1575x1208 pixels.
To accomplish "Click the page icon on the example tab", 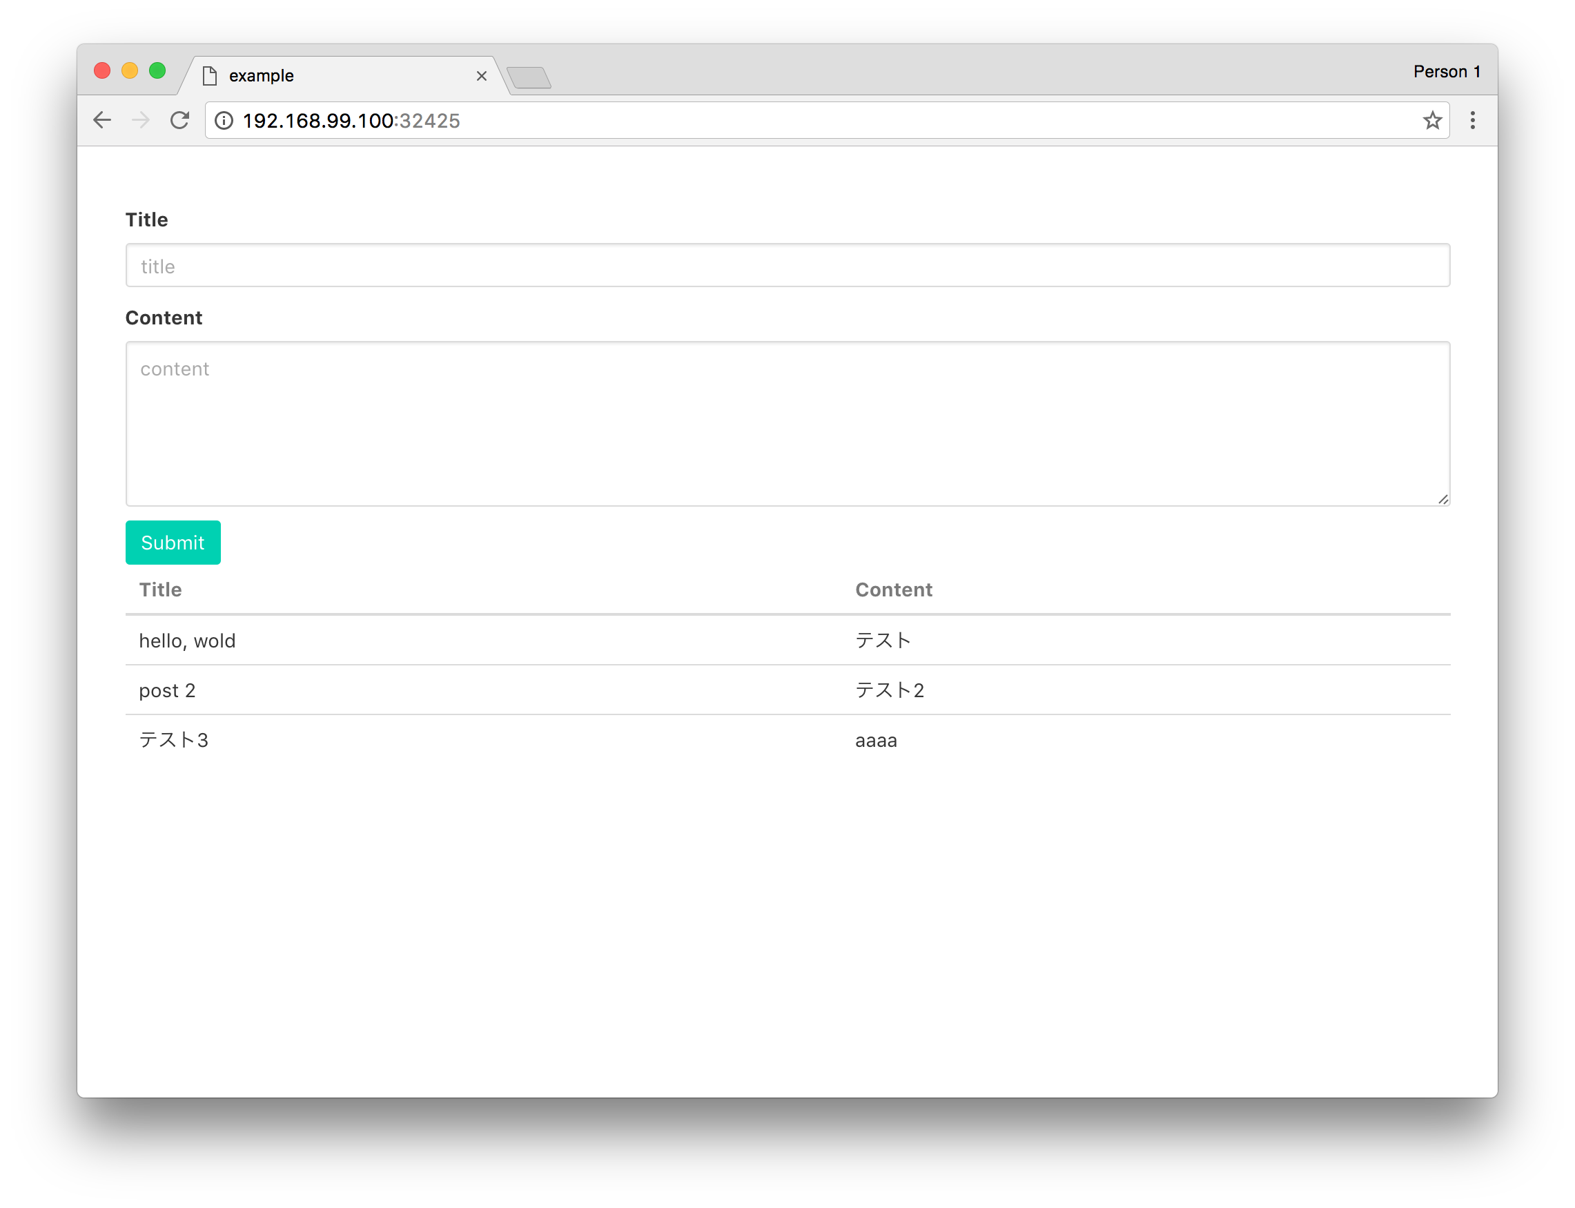I will point(209,75).
